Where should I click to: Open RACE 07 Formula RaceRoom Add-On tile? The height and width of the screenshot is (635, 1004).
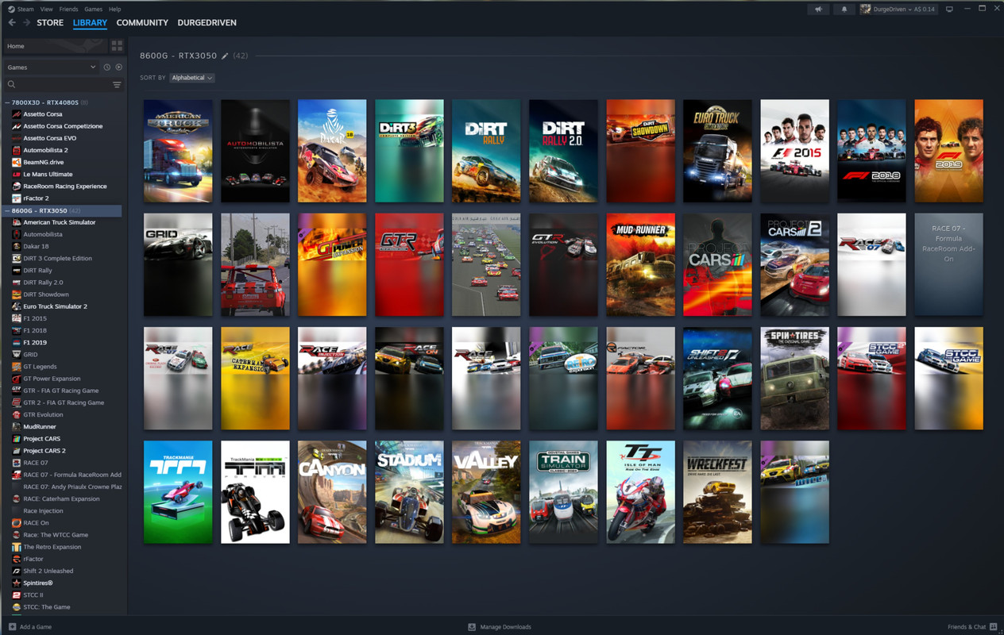coord(948,264)
